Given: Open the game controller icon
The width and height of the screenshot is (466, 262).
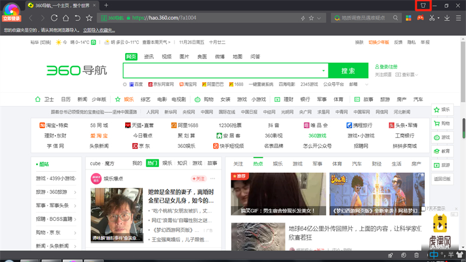Looking at the screenshot, I should (x=420, y=18).
